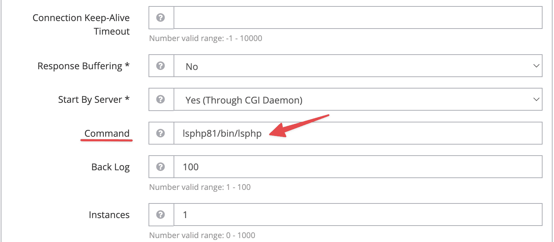This screenshot has width=554, height=242.
Task: Focus the Connection Keep-Alive Timeout input field
Action: pos(358,17)
